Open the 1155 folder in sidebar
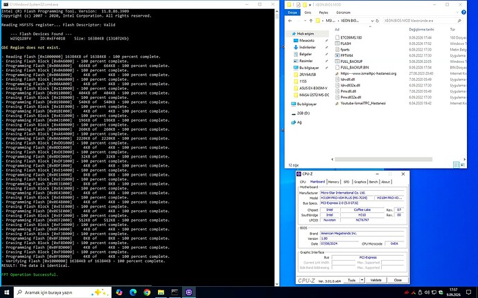Screen dimensions: 478x298 [303, 82]
